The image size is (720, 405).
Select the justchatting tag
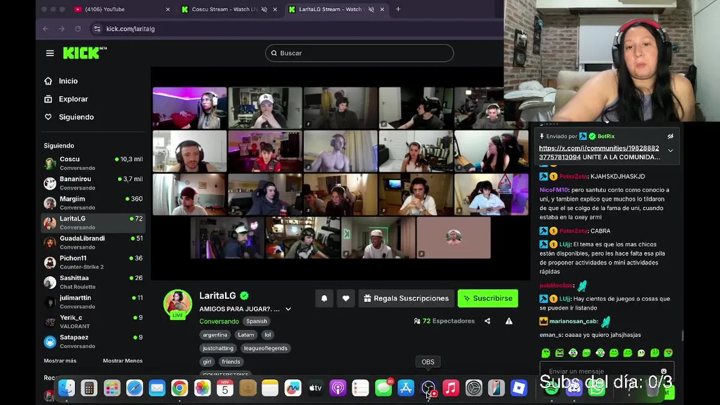[218, 348]
